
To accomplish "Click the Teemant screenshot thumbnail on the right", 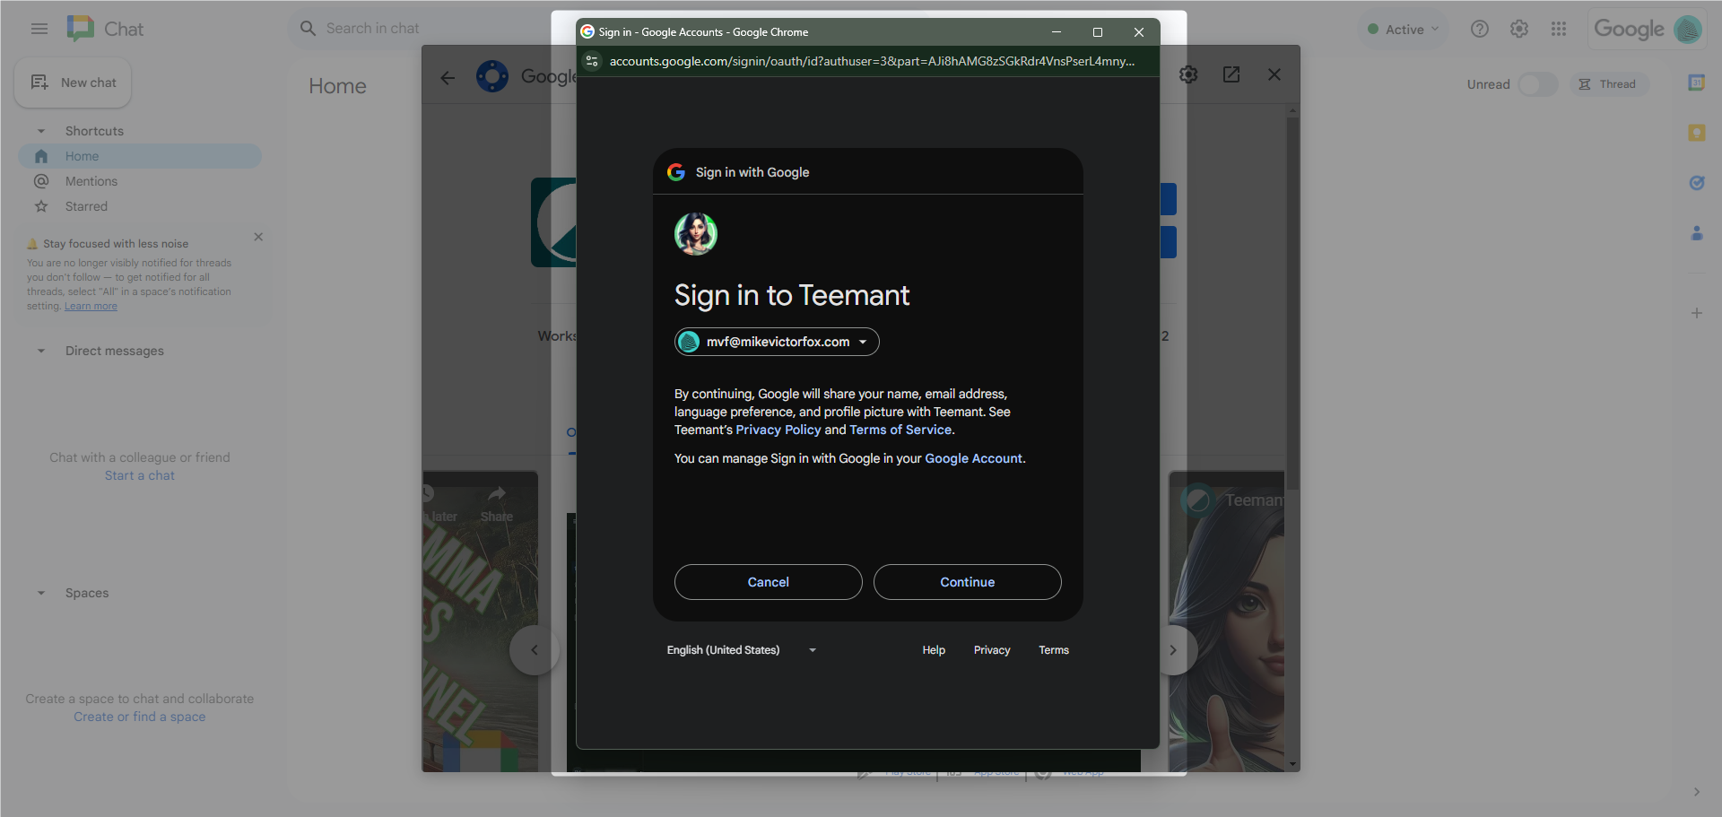I will 1227,621.
